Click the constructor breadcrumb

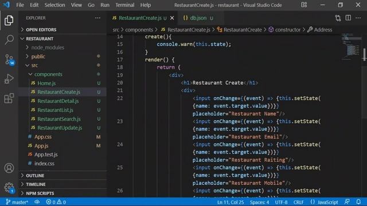point(284,30)
